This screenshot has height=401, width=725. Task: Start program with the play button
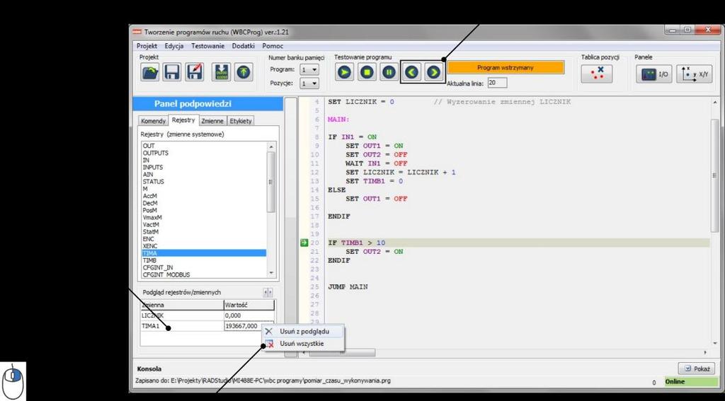[344, 73]
